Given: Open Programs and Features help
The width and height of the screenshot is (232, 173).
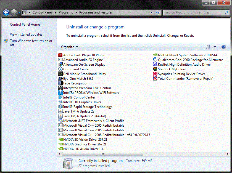Looking at the screenshot, I should [x=223, y=47].
